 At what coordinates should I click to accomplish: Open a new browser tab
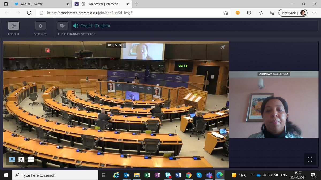pyautogui.click(x=136, y=4)
